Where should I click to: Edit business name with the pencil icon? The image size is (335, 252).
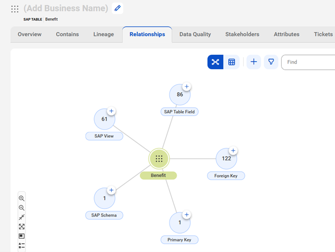[117, 8]
